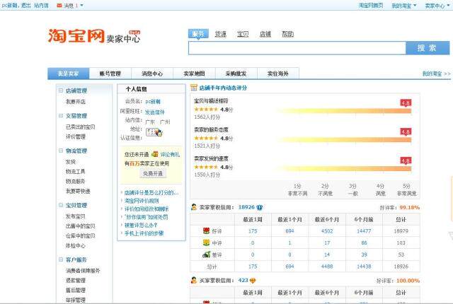Click the diamond icon next to 423

pos(253,281)
